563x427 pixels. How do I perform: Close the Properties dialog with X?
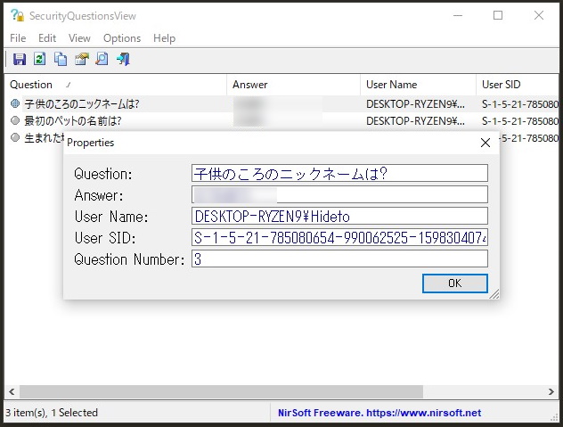(x=485, y=143)
